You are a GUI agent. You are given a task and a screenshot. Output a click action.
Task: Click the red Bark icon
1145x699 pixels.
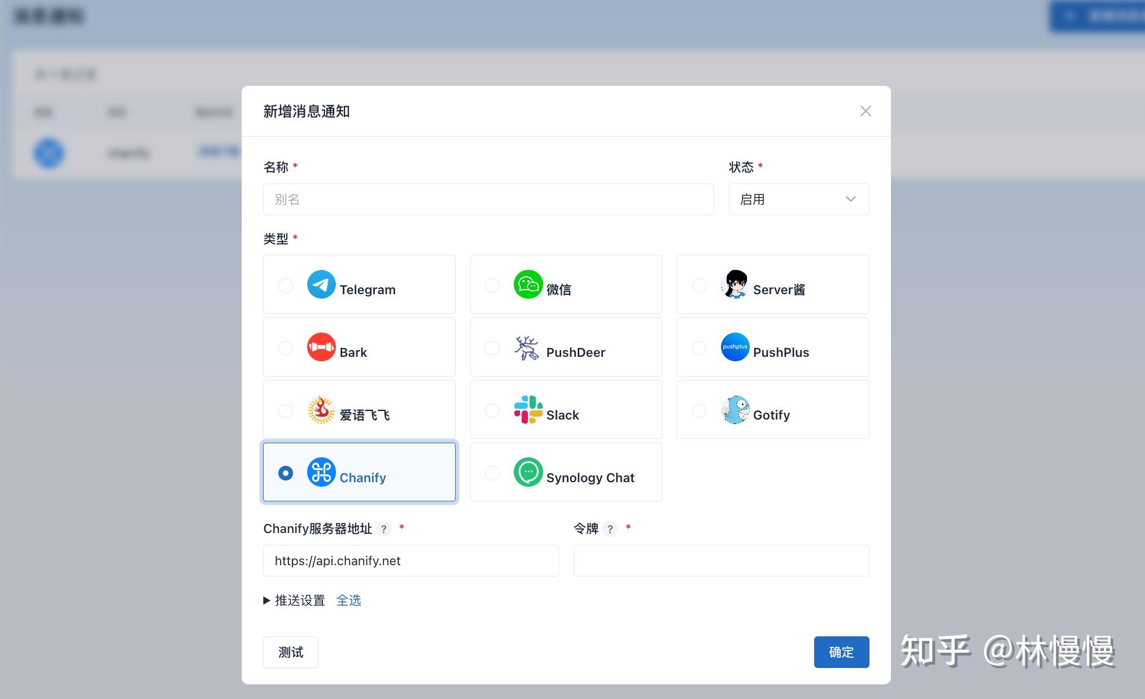(x=321, y=347)
